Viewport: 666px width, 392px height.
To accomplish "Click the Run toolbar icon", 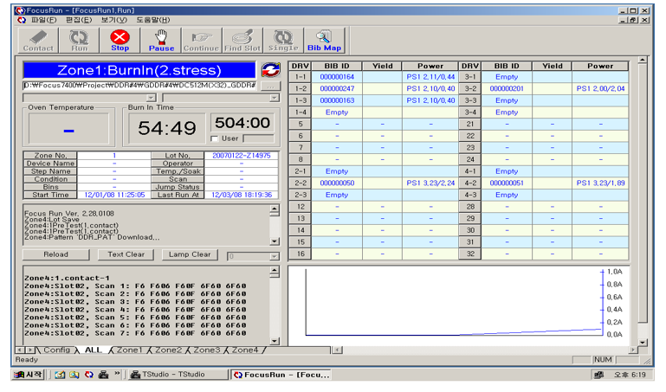I will [79, 42].
